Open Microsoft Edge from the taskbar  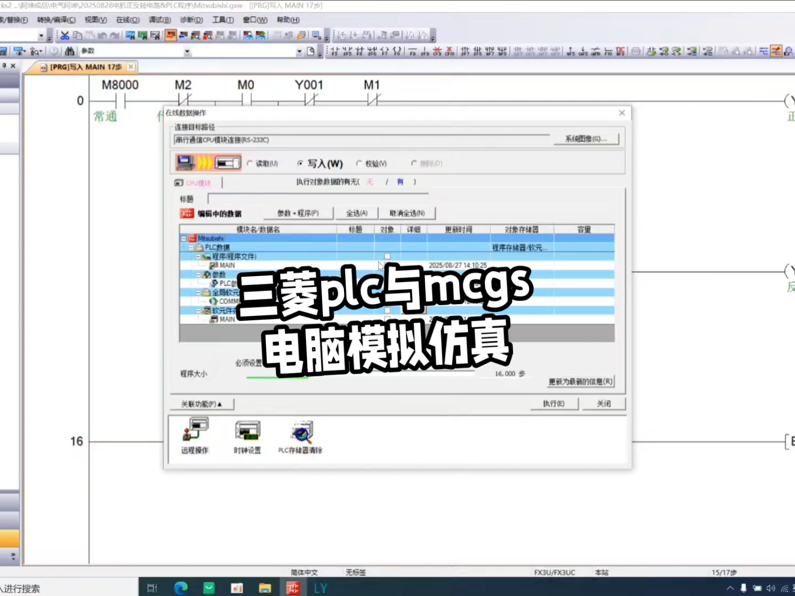point(181,588)
